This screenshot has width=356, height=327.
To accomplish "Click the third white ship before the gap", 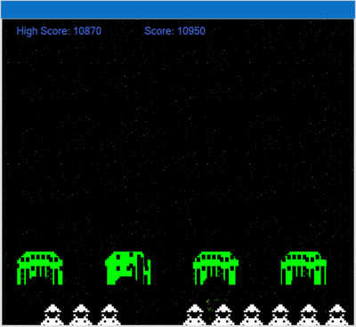I will [109, 315].
